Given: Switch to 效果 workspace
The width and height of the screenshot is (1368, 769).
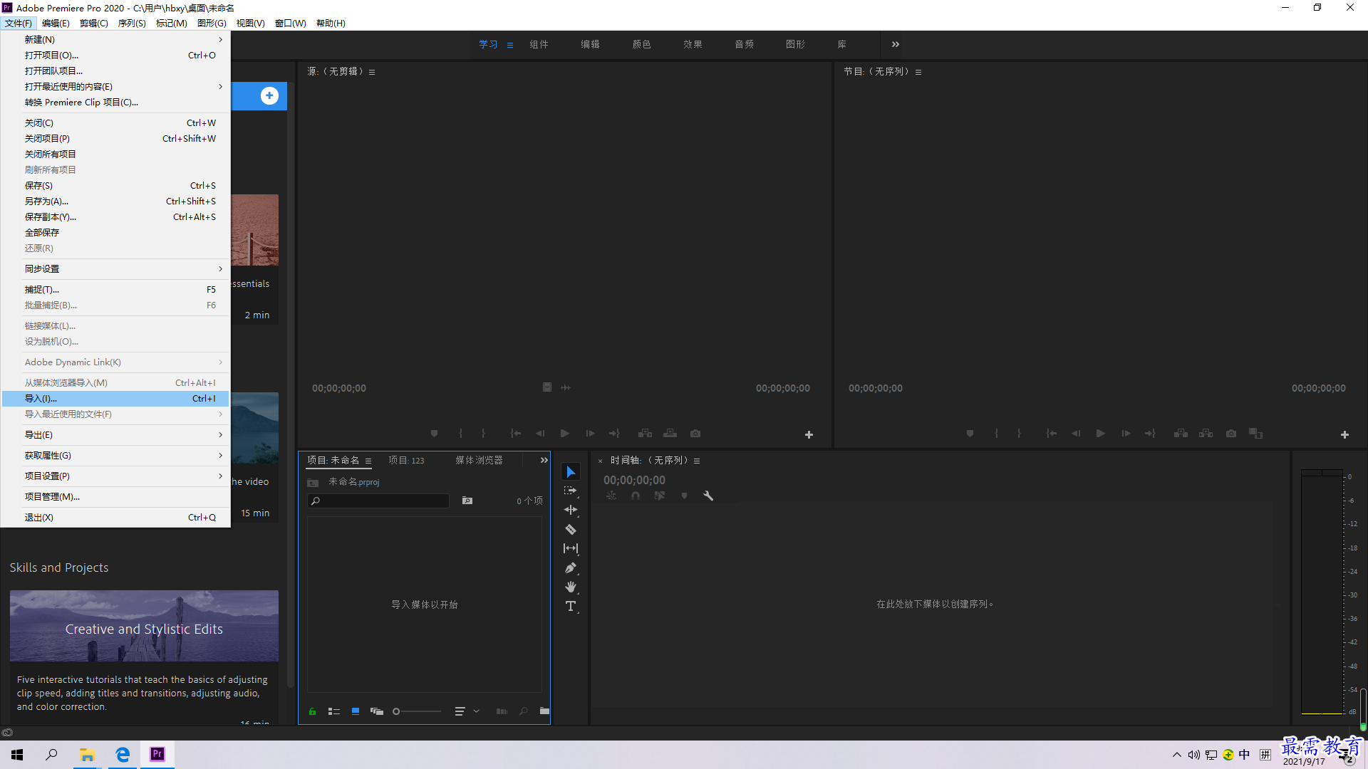Looking at the screenshot, I should pyautogui.click(x=693, y=44).
